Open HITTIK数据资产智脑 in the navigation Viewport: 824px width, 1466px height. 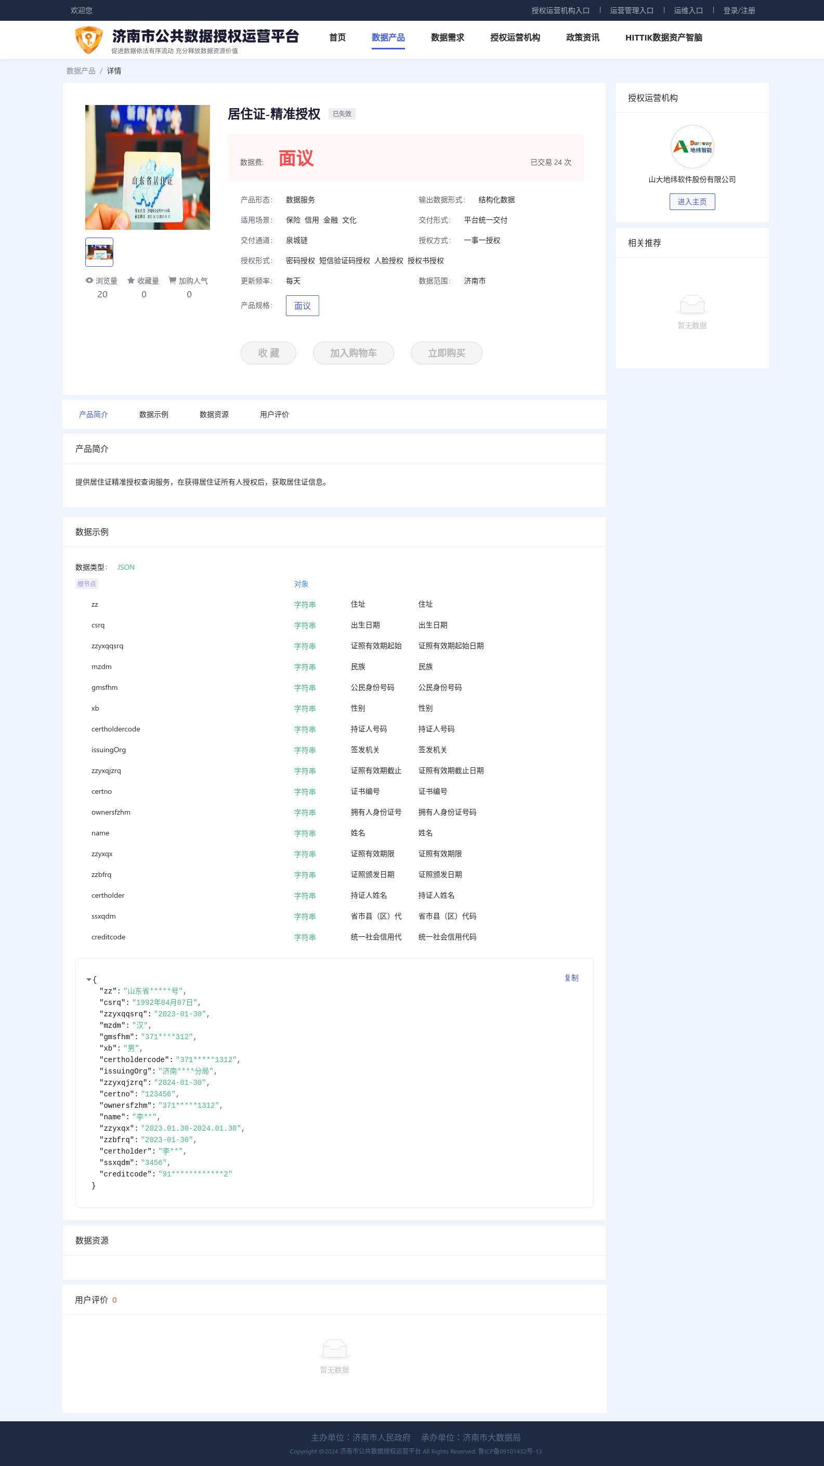(663, 37)
